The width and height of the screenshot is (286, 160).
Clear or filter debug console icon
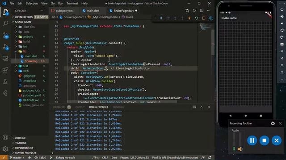pos(194,107)
